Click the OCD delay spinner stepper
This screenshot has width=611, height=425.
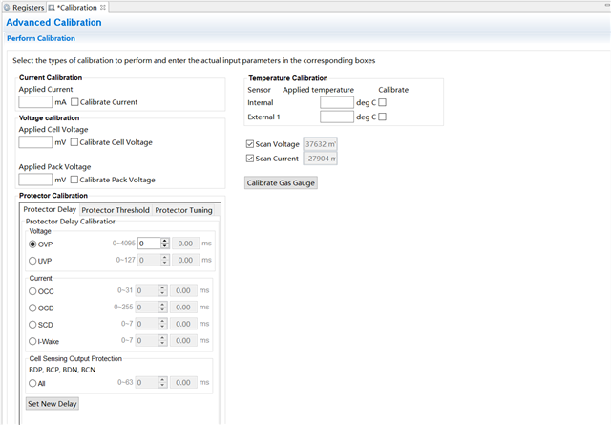pos(163,308)
